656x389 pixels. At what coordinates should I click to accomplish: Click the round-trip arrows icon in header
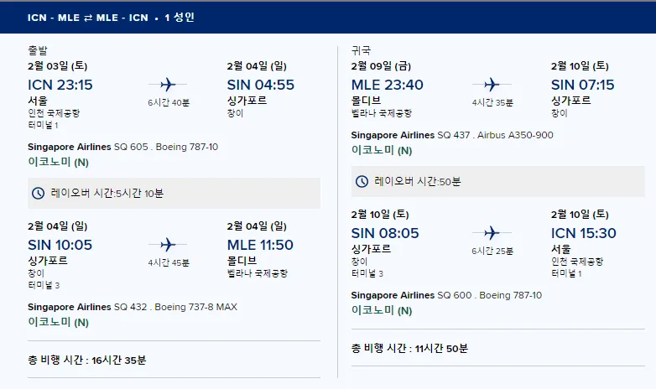click(88, 18)
